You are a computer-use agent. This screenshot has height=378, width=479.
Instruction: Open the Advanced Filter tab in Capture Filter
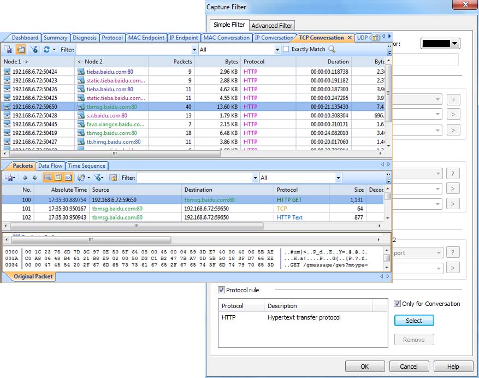click(x=271, y=26)
